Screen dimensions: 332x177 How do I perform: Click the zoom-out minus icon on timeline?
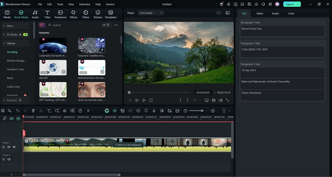coord(185,111)
